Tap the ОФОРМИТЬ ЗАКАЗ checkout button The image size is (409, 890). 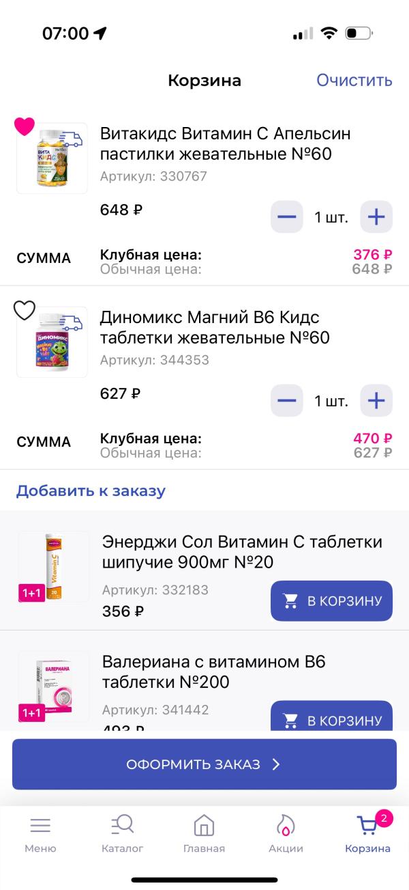pos(204,765)
